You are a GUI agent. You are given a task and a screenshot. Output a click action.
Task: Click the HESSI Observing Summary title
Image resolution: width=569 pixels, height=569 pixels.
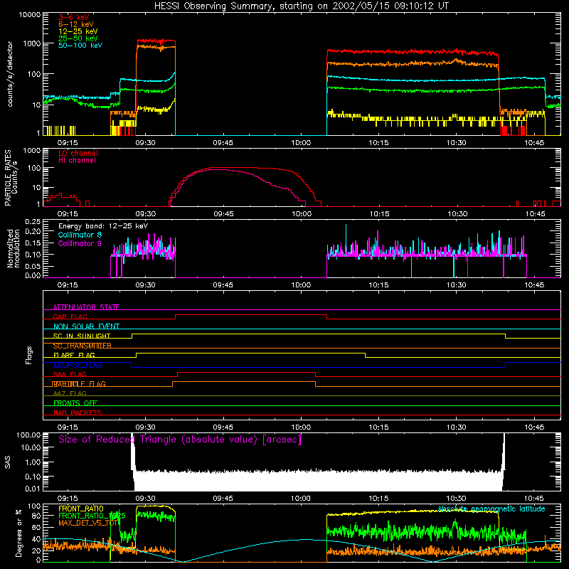(301, 6)
